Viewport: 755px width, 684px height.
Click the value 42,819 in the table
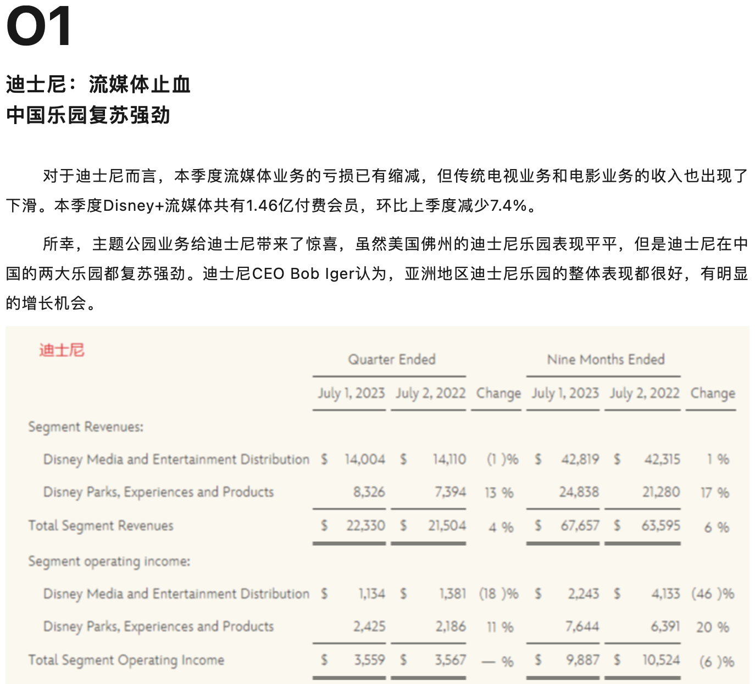580,459
